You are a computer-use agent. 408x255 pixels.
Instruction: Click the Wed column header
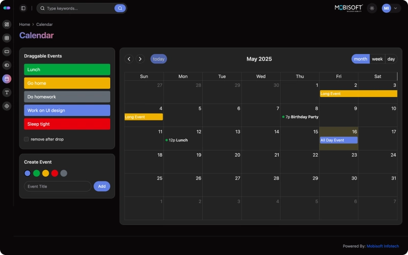tap(261, 76)
